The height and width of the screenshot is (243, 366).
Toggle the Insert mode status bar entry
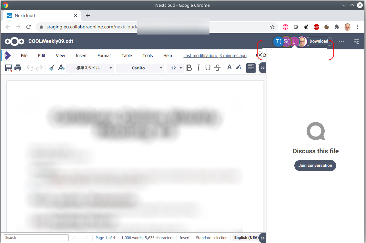pos(184,238)
